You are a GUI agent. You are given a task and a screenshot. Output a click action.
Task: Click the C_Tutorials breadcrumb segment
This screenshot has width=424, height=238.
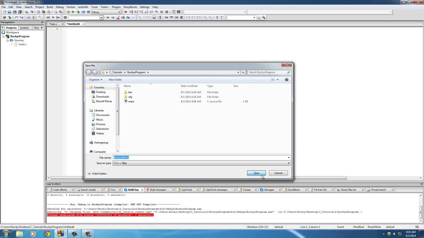point(116,72)
